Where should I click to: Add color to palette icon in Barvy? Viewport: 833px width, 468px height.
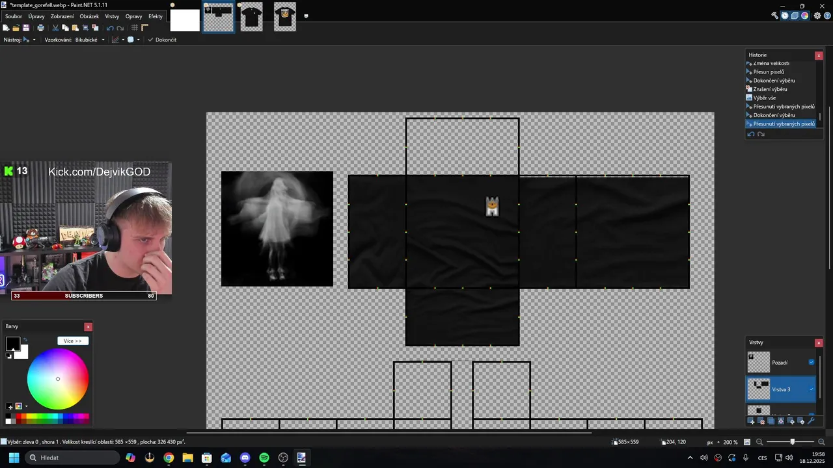coord(9,406)
